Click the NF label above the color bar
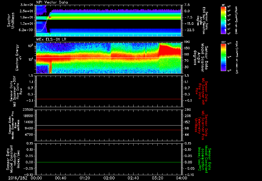Viewport: 262px width, 181px height. point(223,5)
